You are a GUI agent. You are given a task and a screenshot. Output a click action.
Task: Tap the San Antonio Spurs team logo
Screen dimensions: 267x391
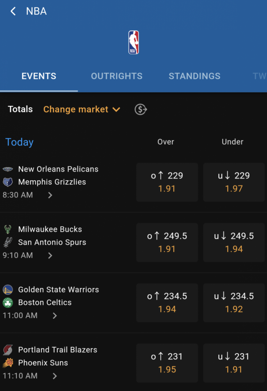tap(8, 242)
